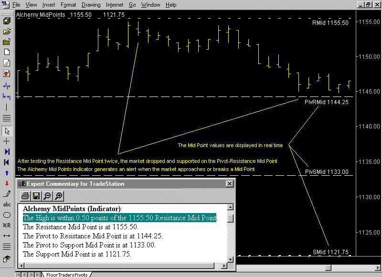This screenshot has width=382, height=278.
Task: Open the File menu
Action: click(16, 5)
